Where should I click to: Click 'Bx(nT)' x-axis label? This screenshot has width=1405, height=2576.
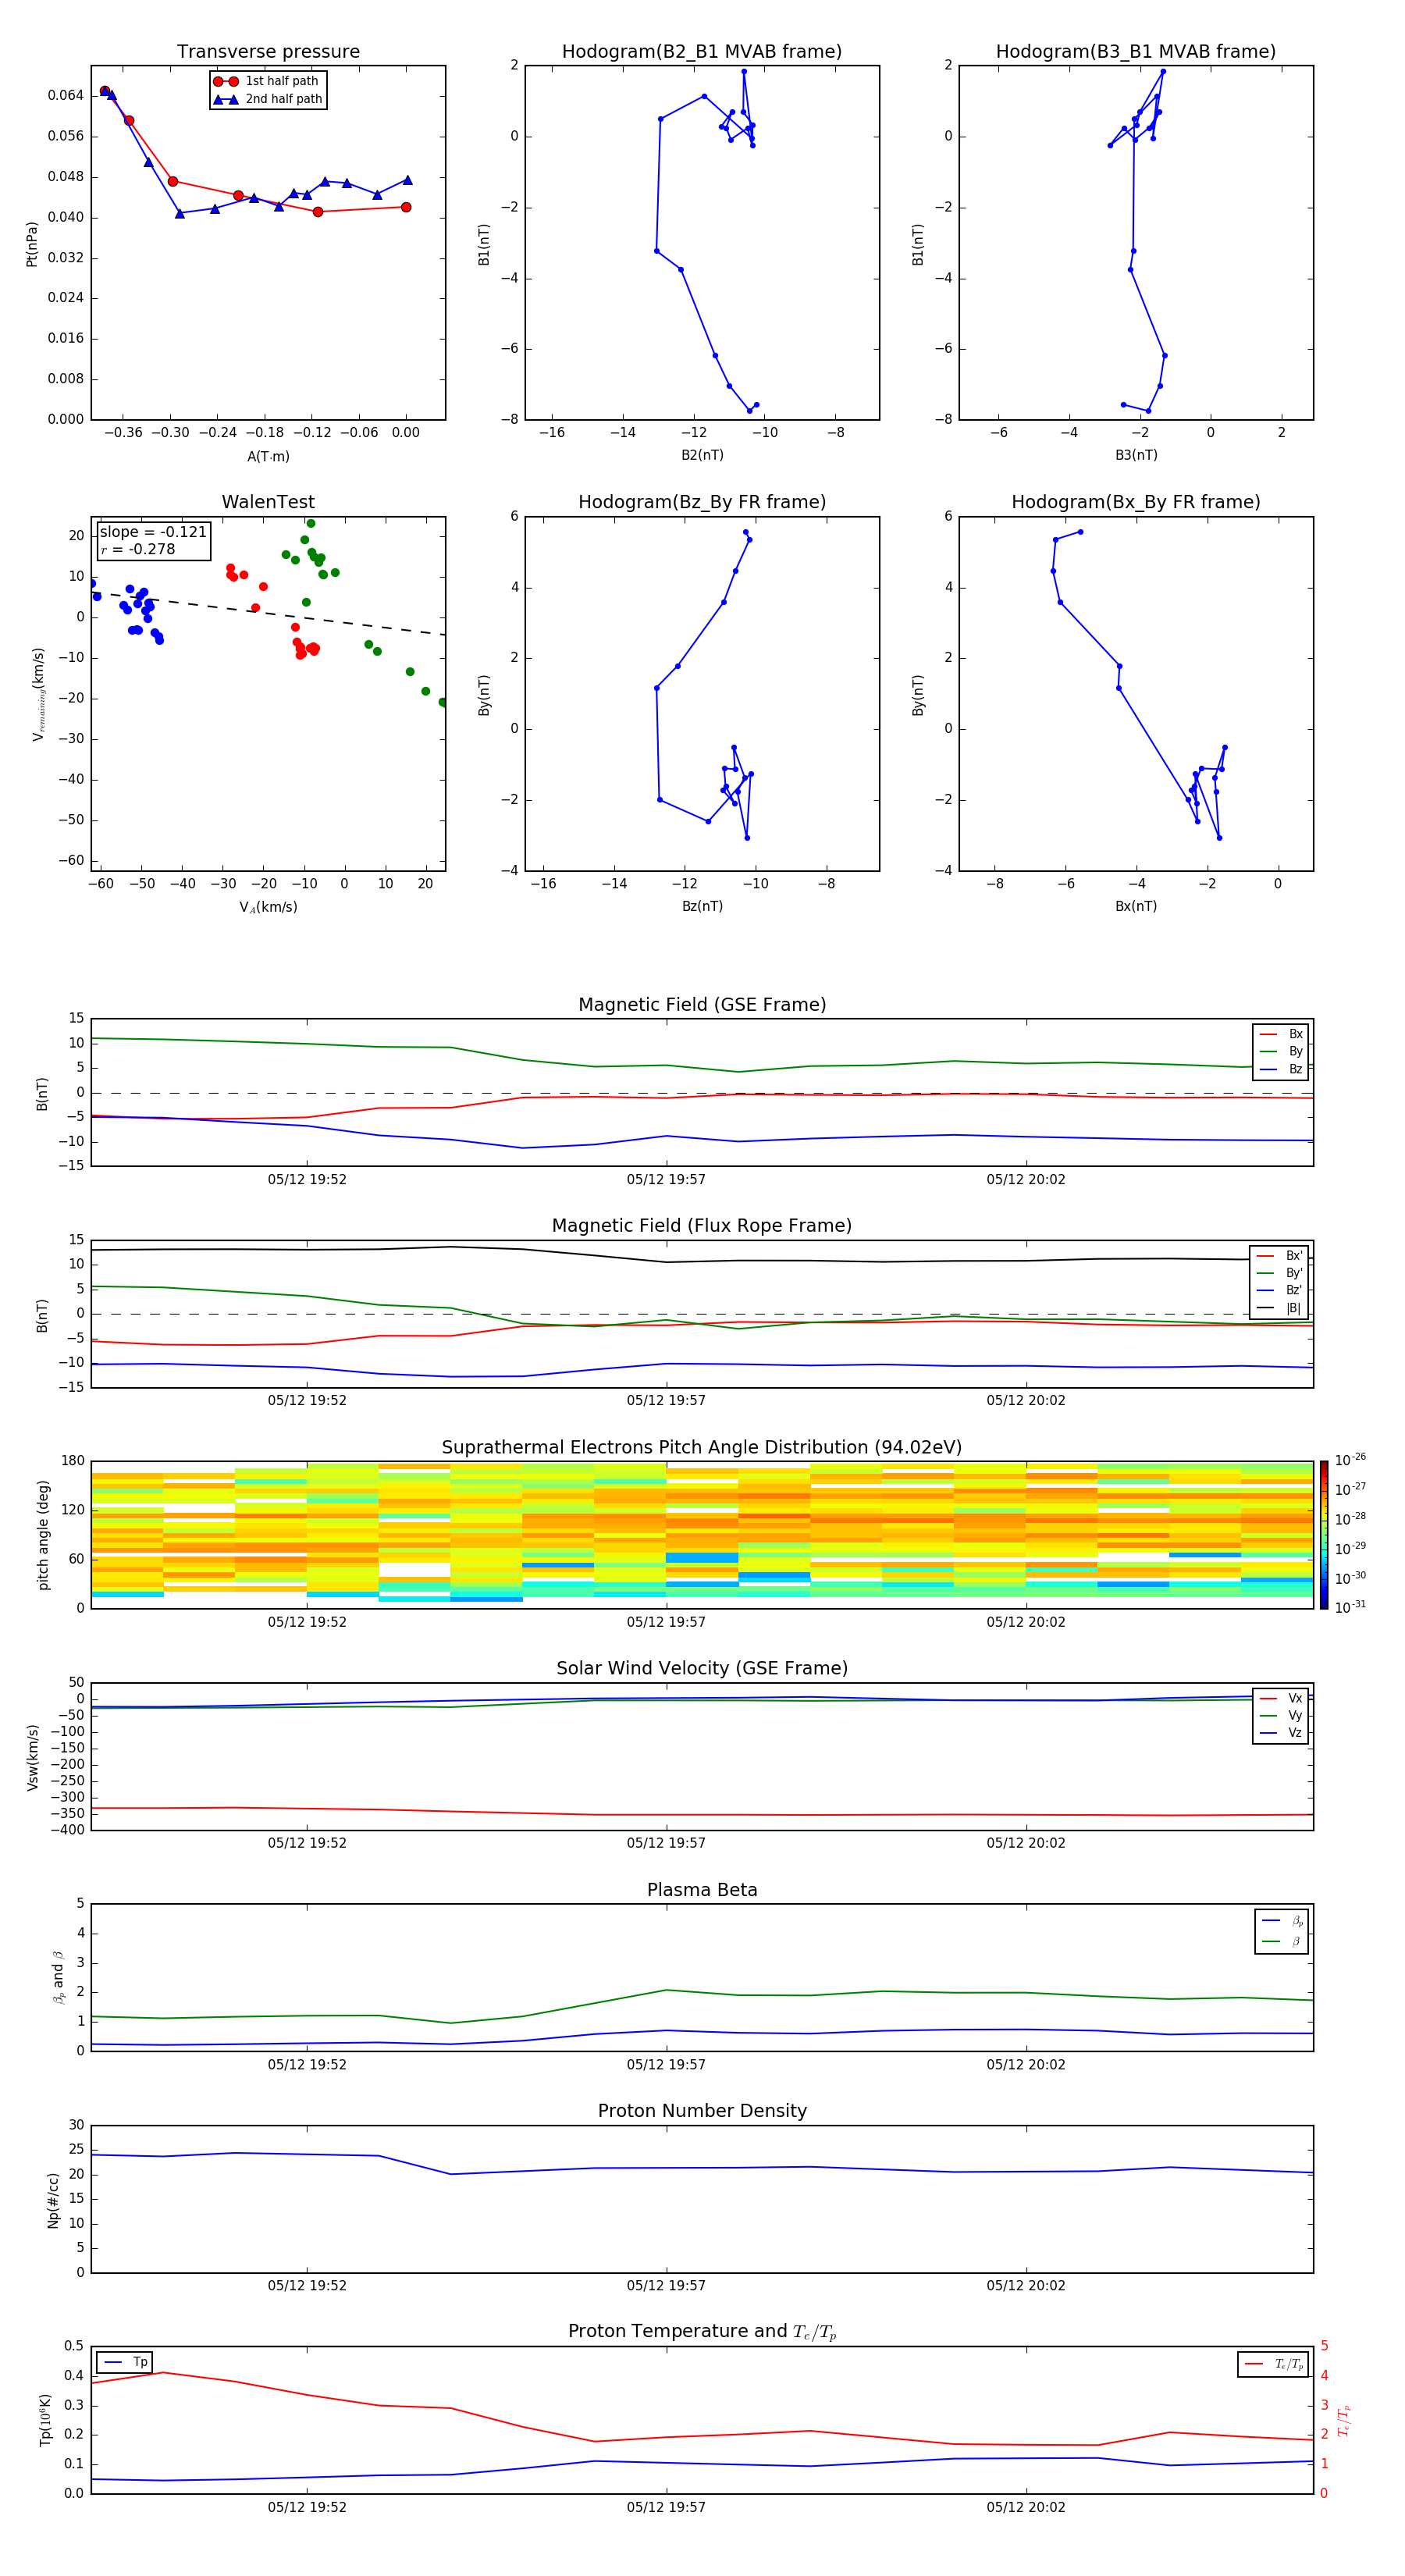(x=1136, y=906)
